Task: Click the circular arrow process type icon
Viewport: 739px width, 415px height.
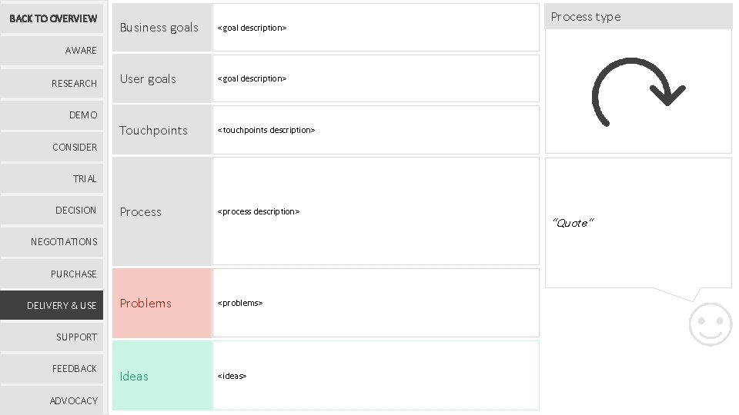Action: [x=637, y=91]
